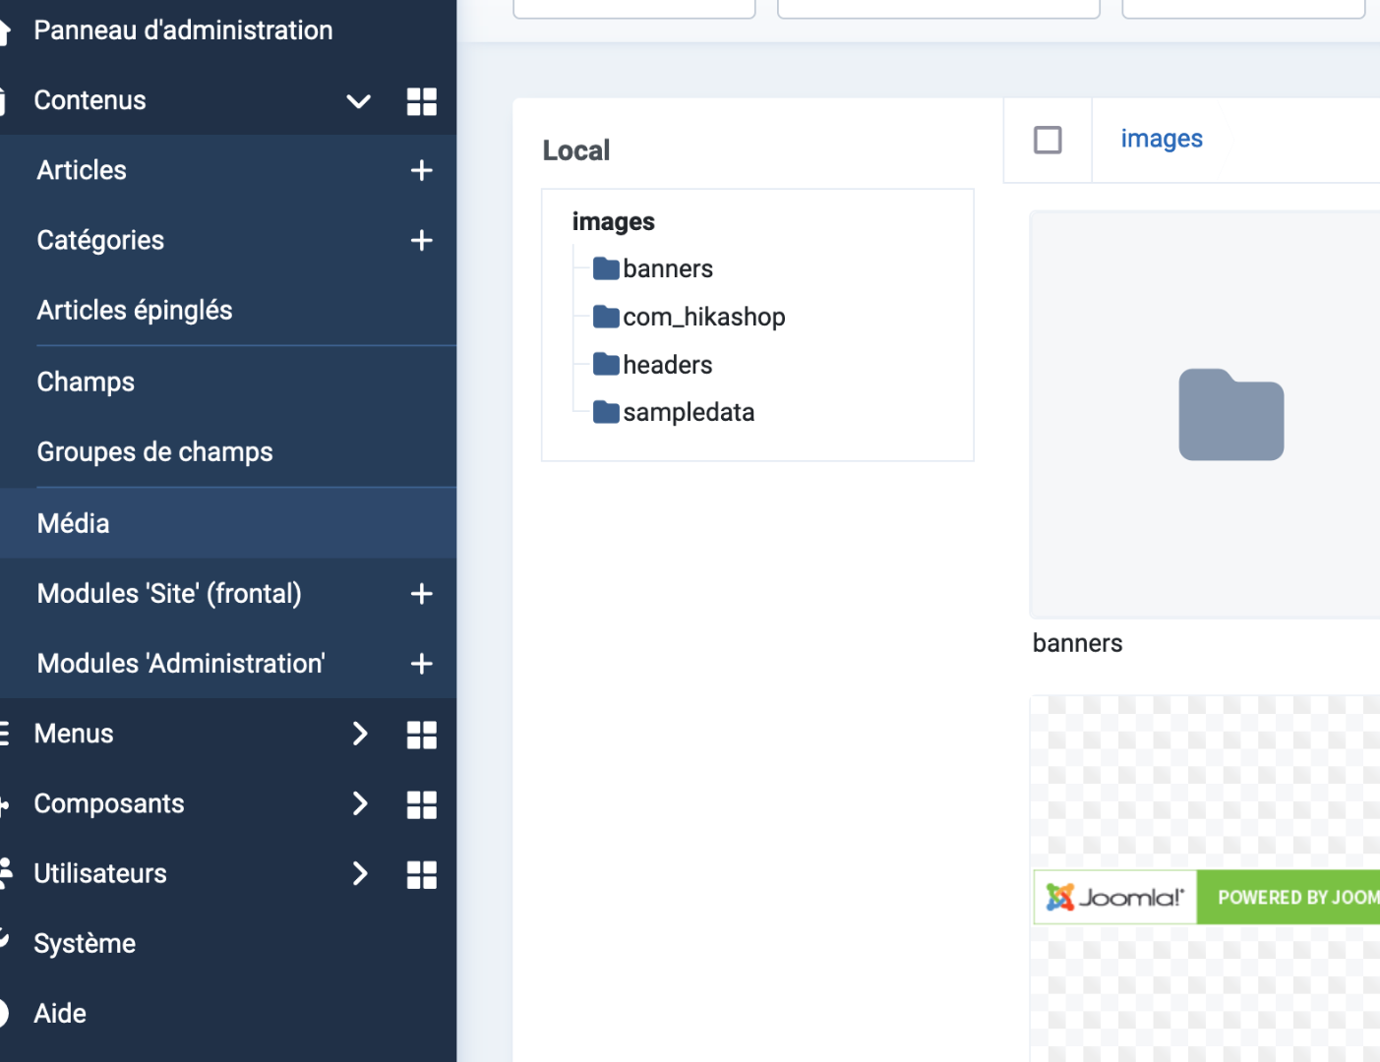
Task: Expand the Composants submenu chevron
Action: coord(359,803)
